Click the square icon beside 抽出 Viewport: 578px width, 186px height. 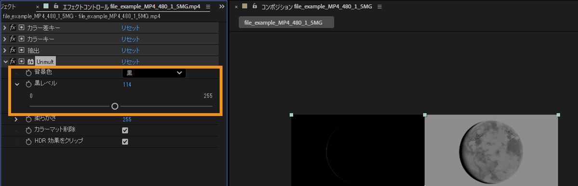point(21,50)
